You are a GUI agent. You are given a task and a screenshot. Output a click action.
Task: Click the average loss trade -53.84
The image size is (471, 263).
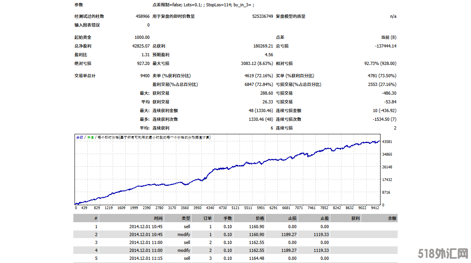(390, 102)
